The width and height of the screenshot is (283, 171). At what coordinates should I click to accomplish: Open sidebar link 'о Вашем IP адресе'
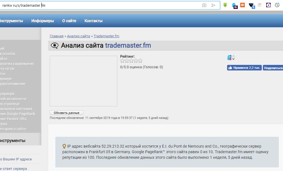click(x=16, y=159)
